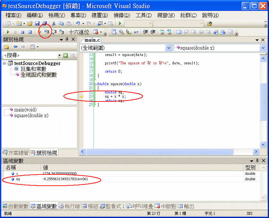This screenshot has height=218, width=269.
Task: Toggle hexadecimal display (十六進位)
Action: pos(79,32)
